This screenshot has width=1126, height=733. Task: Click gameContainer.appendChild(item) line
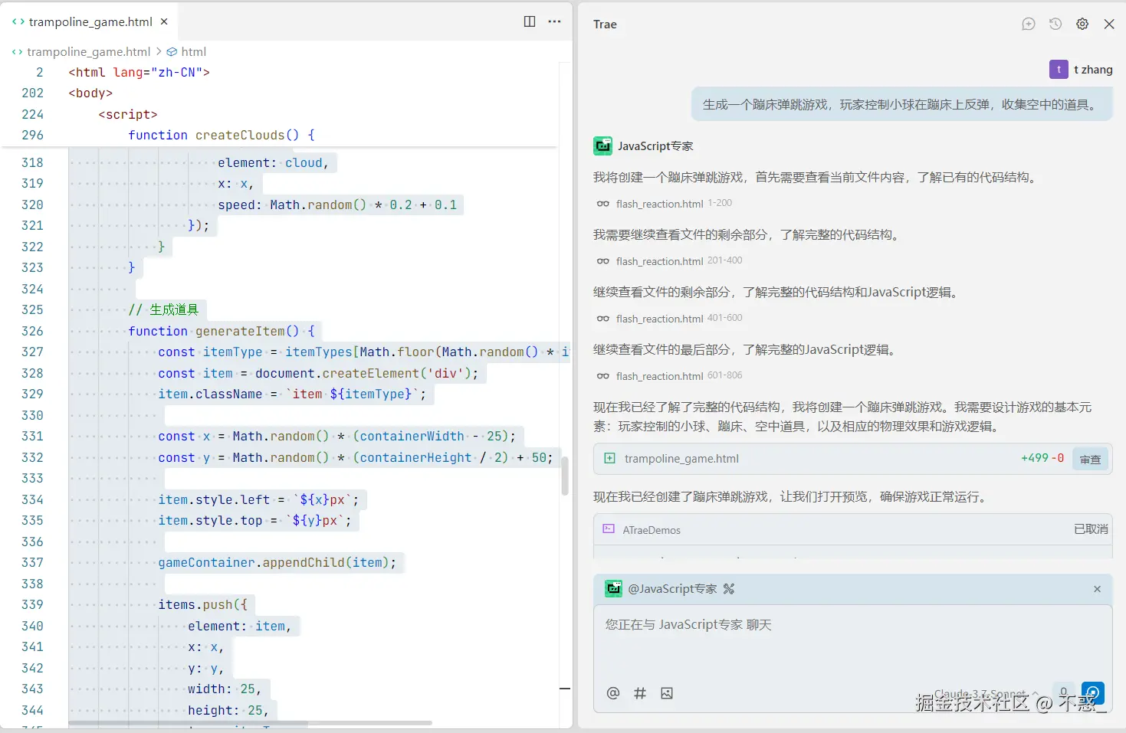[x=277, y=562]
